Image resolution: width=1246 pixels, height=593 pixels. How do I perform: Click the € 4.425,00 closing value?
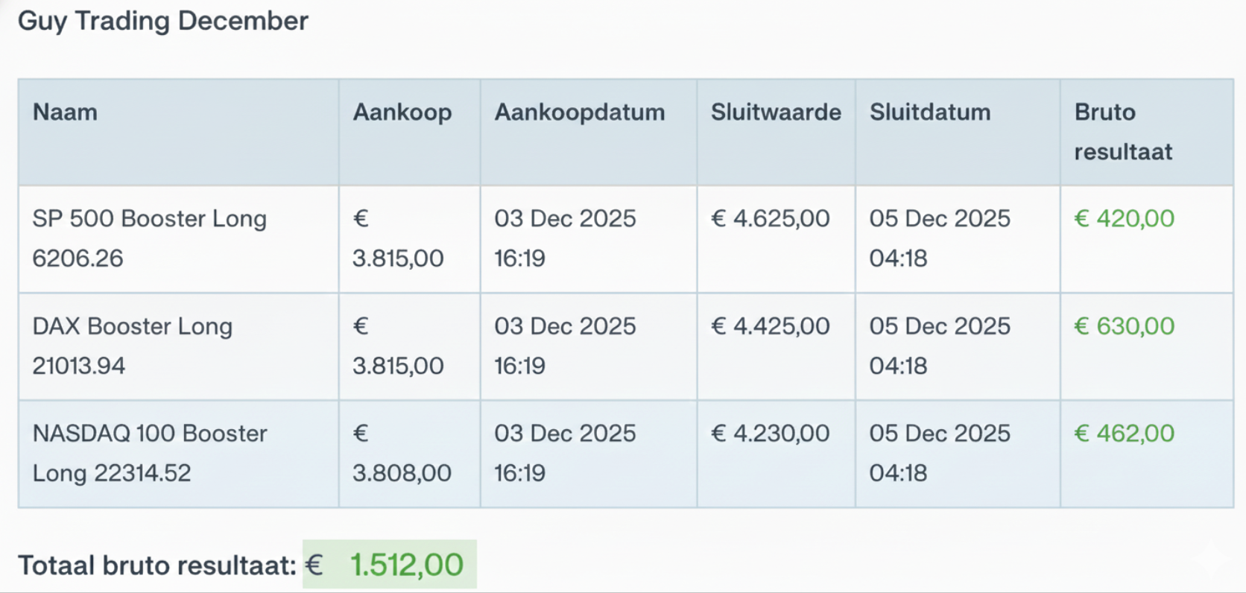[771, 326]
